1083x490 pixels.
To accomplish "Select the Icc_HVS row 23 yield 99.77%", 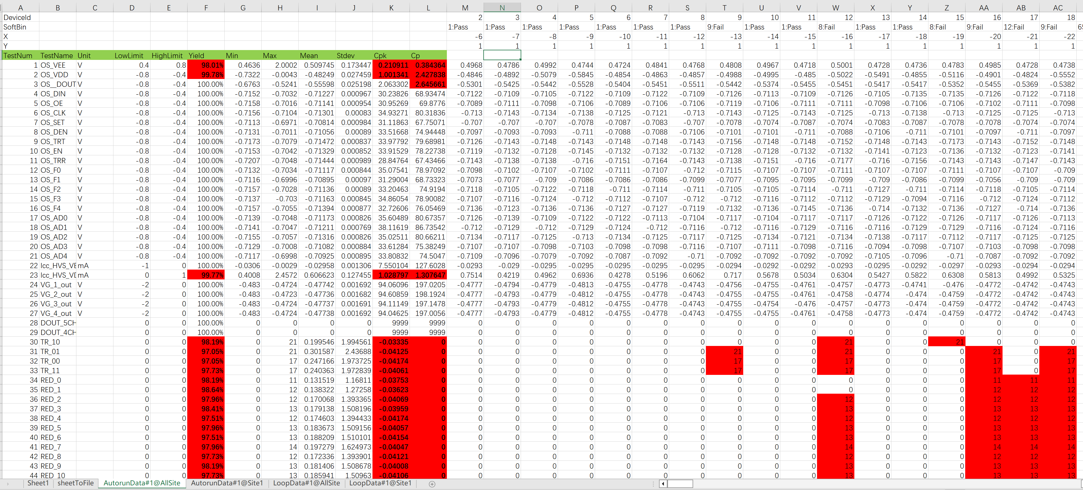I will 206,275.
